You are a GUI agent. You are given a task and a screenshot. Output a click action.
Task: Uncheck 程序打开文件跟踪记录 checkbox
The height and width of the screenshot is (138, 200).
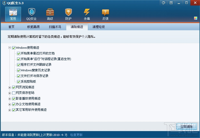tap(19, 65)
